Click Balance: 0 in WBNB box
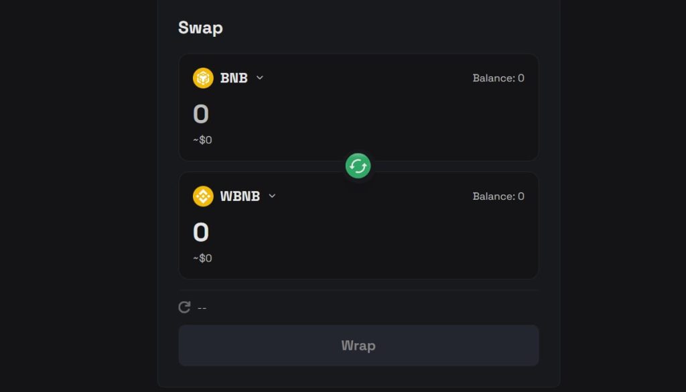Screen dimensions: 686x392 498,196
